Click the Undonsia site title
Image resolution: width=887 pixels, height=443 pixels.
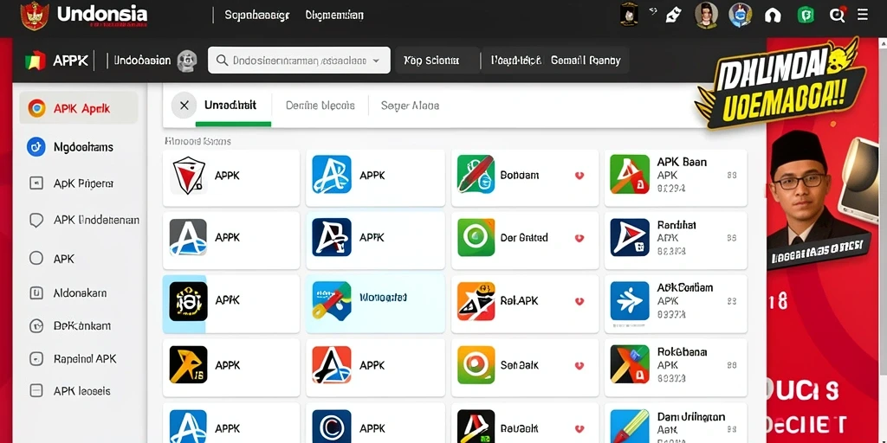click(102, 14)
